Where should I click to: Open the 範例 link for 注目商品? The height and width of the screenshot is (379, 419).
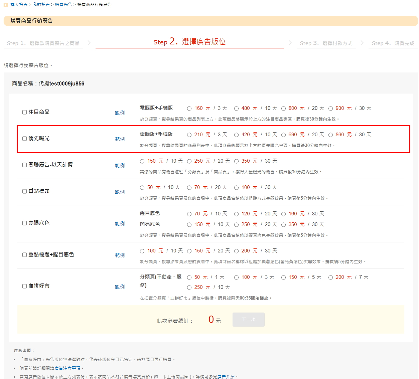[x=120, y=113]
